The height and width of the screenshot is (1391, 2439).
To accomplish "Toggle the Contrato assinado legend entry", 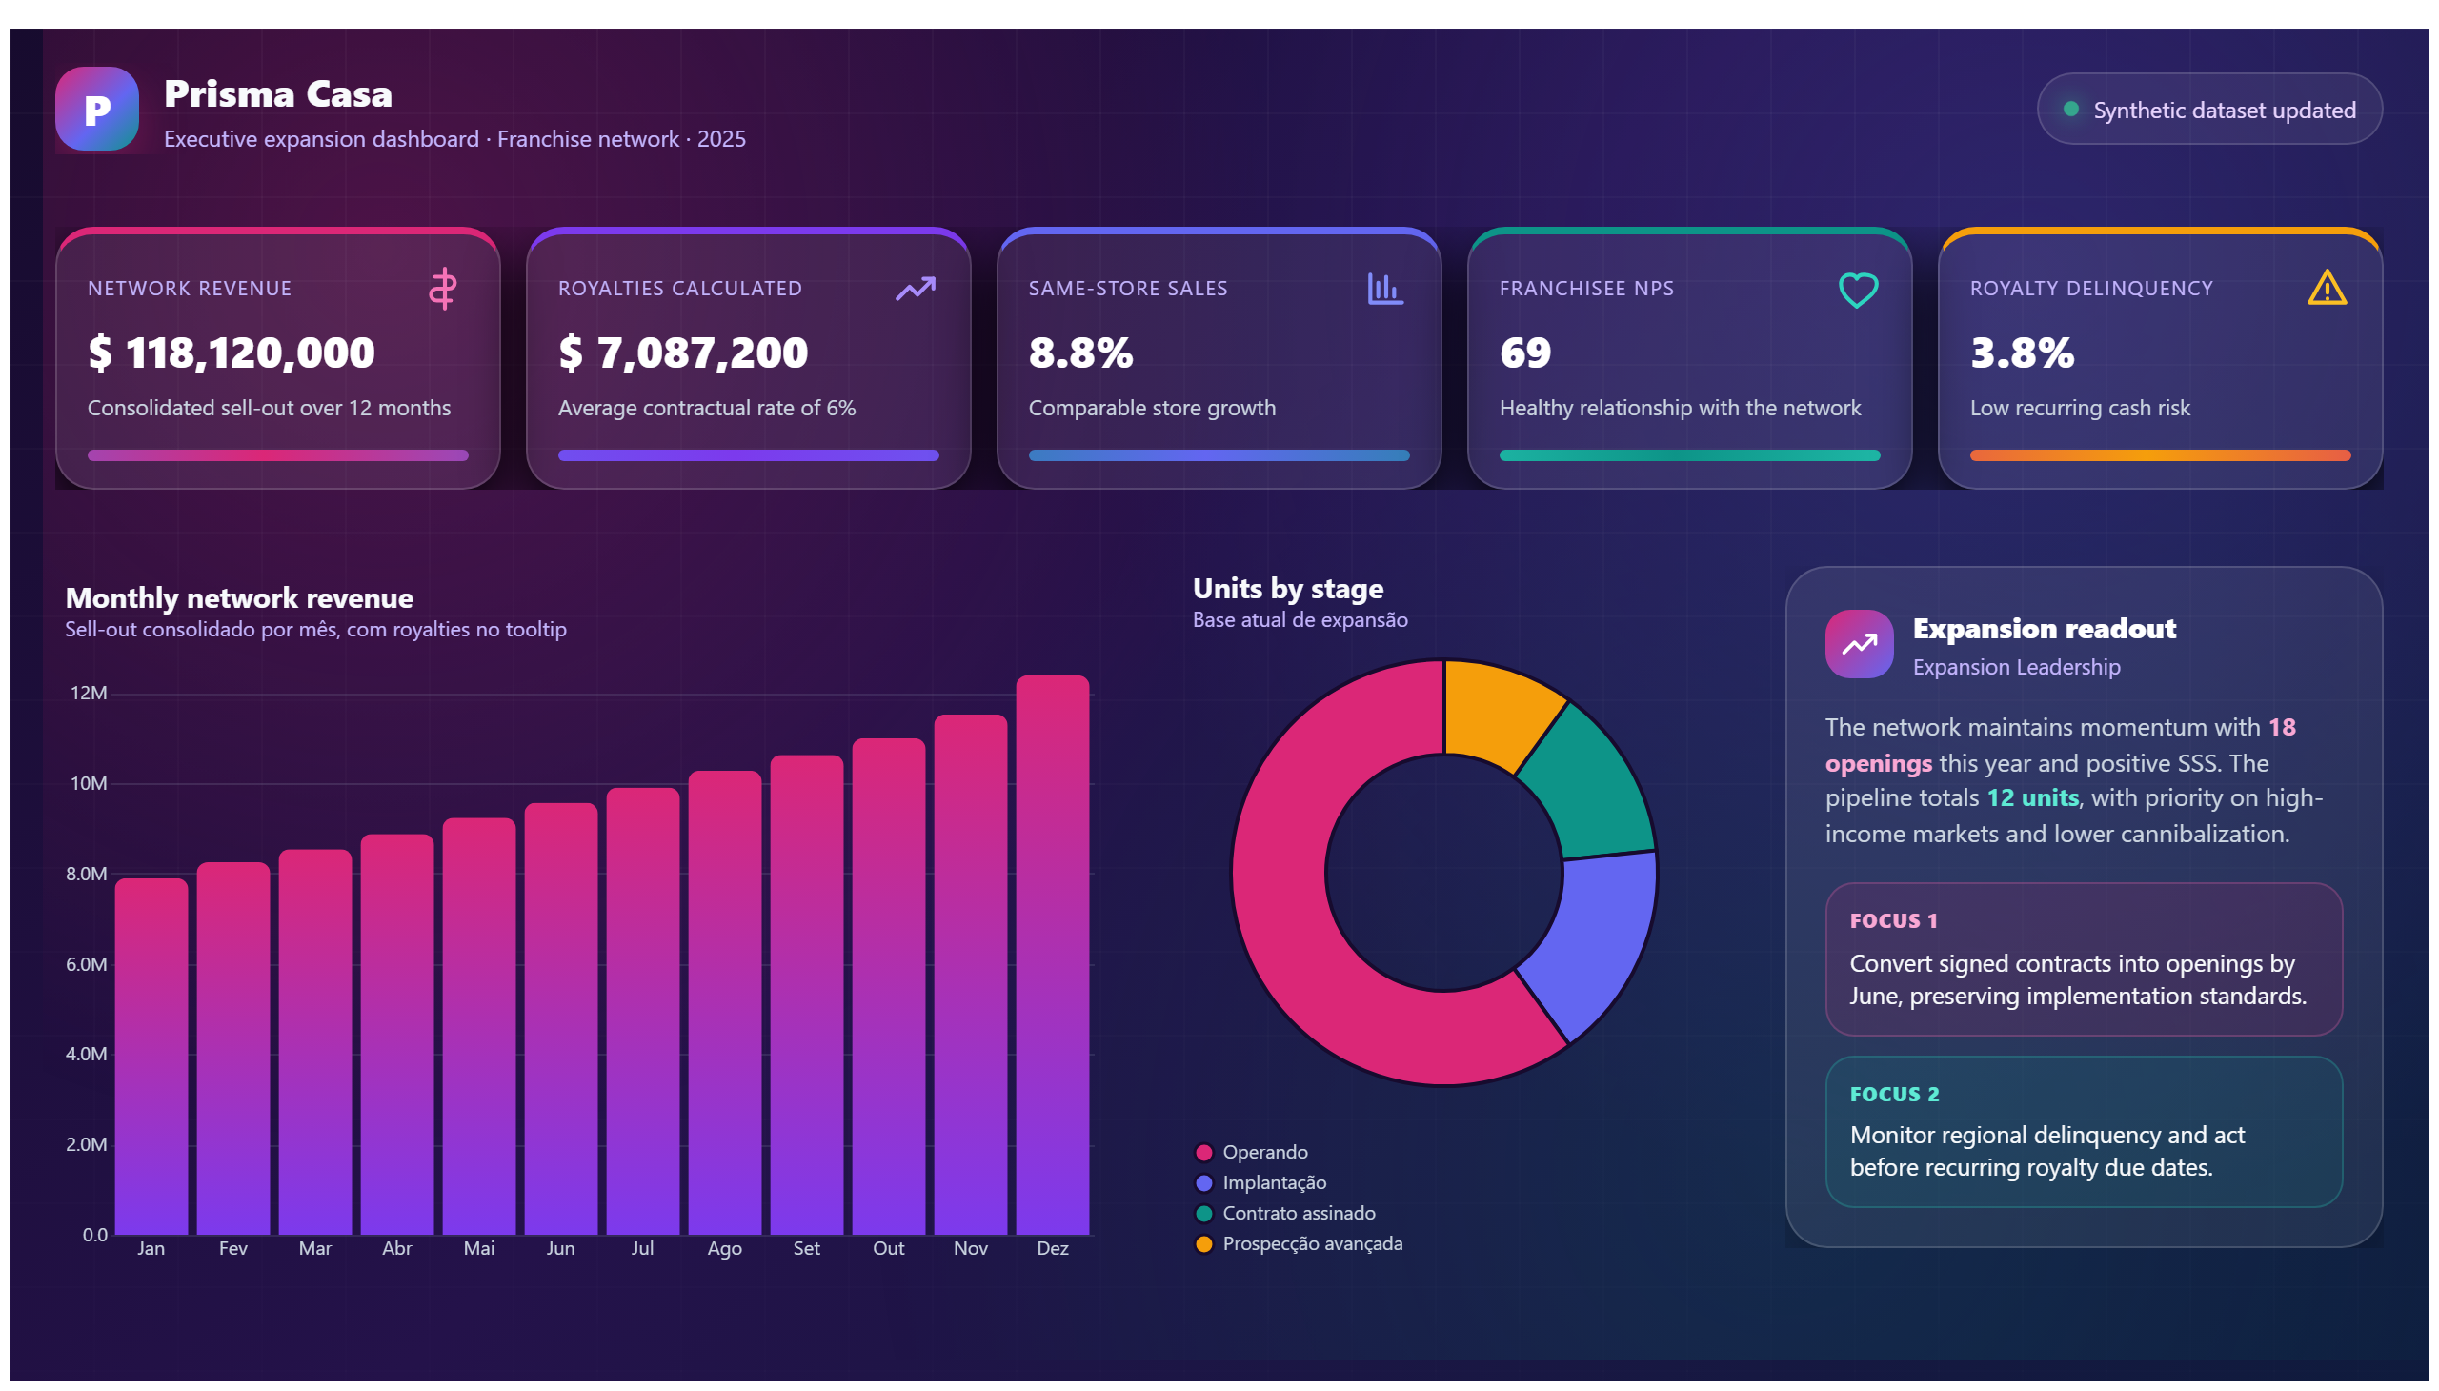I will 1285,1213.
